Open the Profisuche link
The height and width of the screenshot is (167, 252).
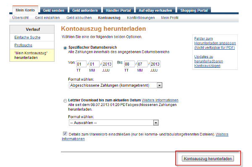[23, 45]
